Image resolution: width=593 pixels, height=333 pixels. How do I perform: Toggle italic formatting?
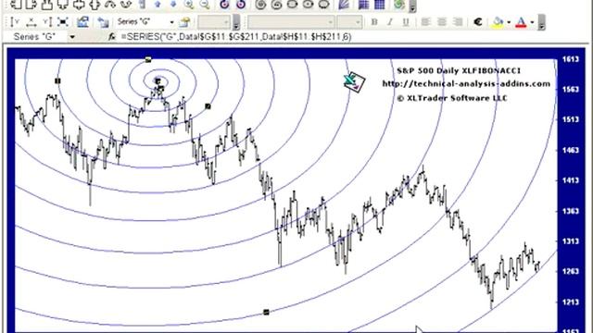(390, 22)
